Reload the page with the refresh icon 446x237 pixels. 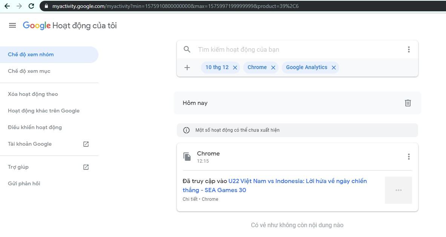(x=31, y=6)
